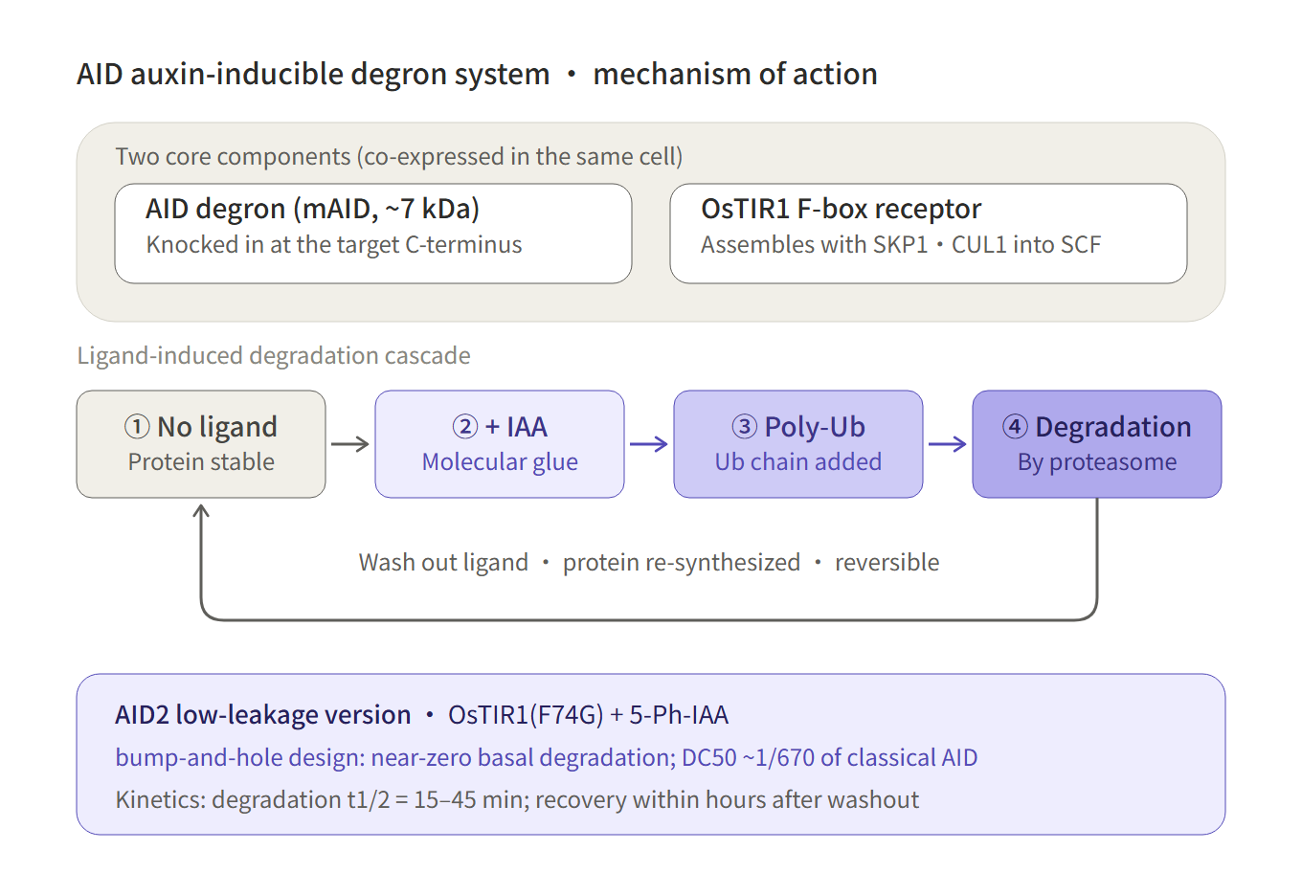The width and height of the screenshot is (1302, 873).
Task: Select the OsTIR1 F-box receptor box
Action: pyautogui.click(x=929, y=234)
